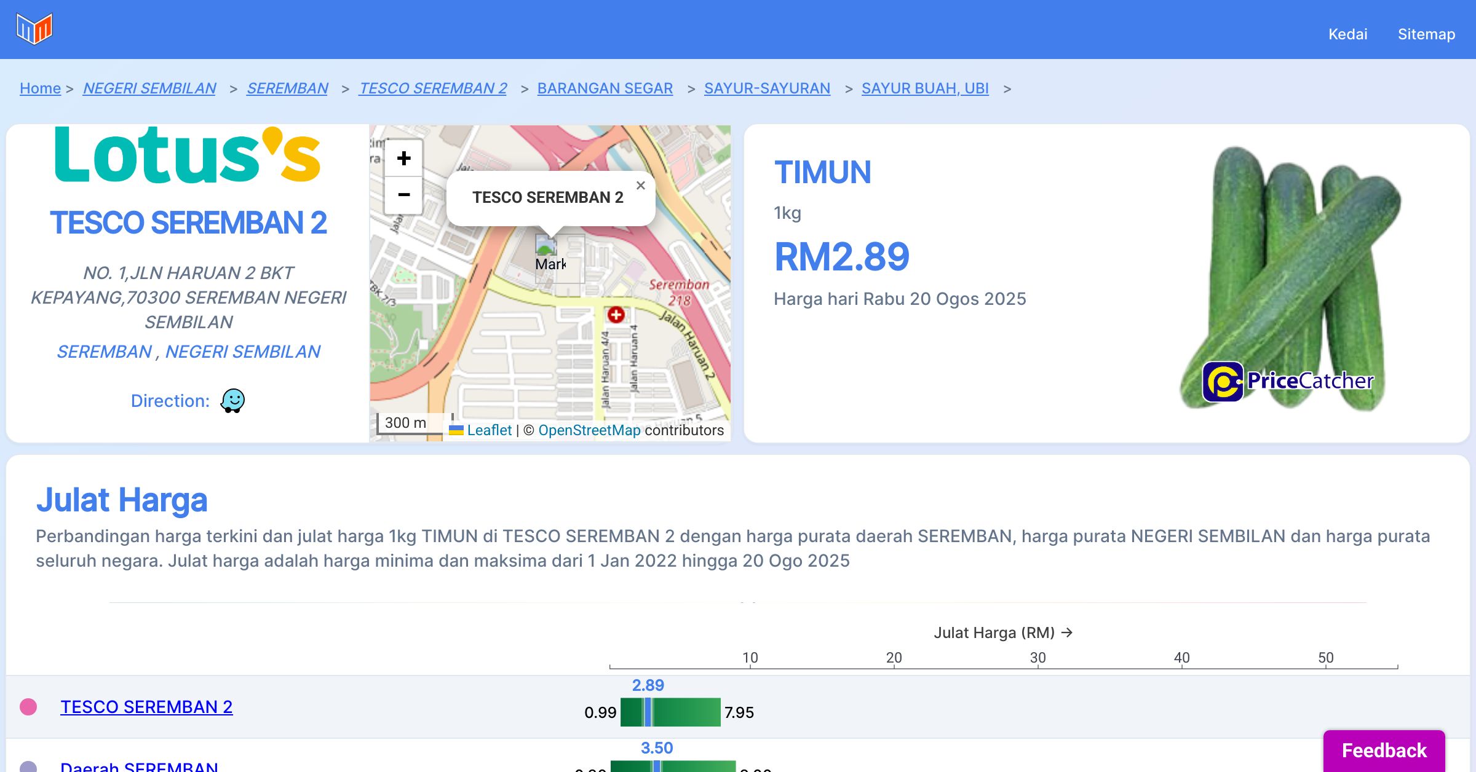The height and width of the screenshot is (772, 1476).
Task: Open TESCO SEREMBAN 2 link in price chart
Action: [146, 707]
